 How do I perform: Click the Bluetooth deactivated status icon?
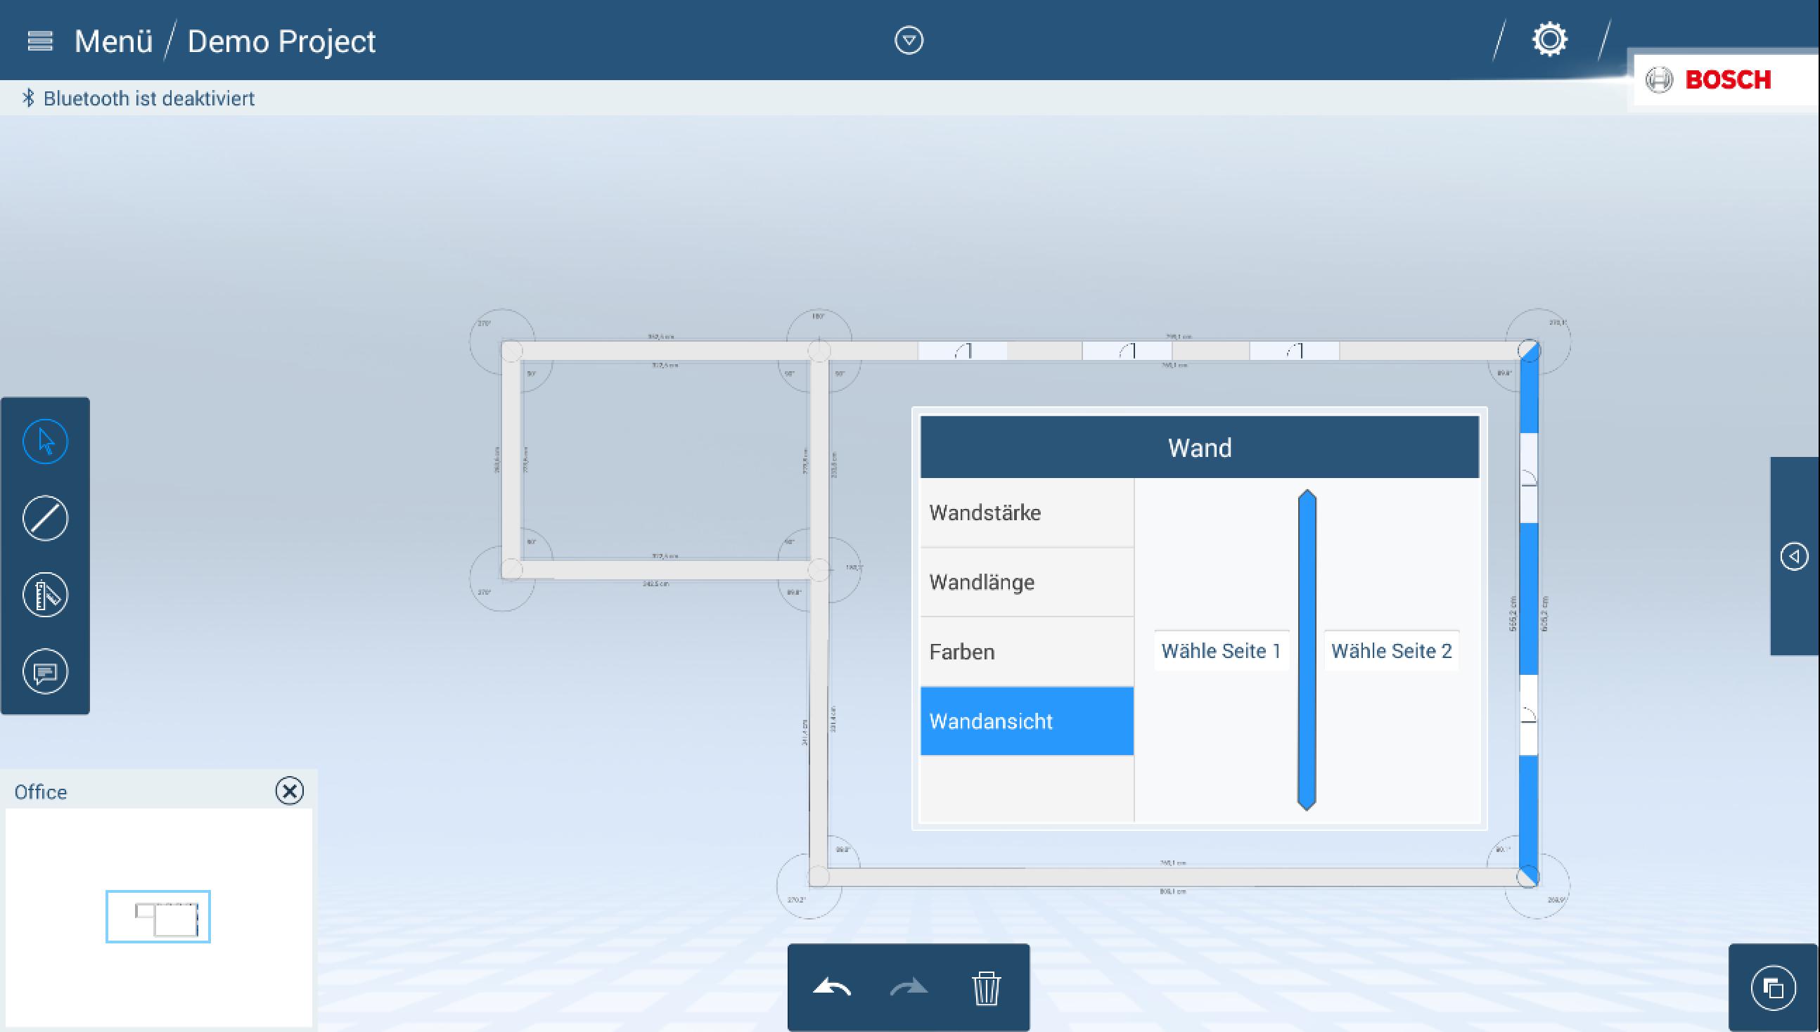28,98
